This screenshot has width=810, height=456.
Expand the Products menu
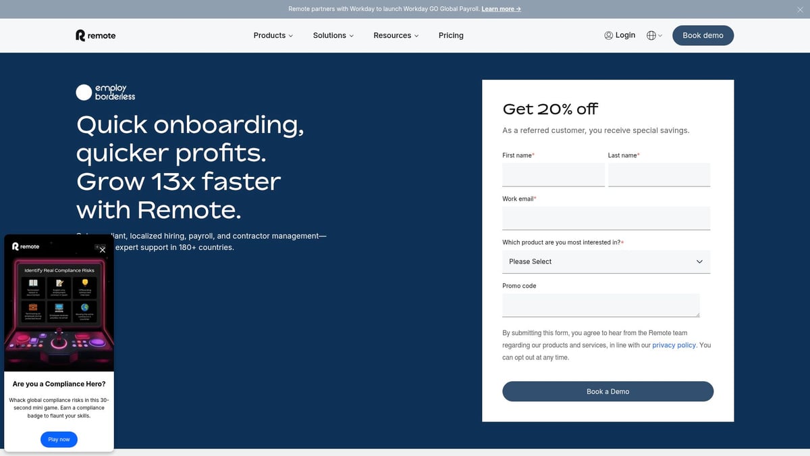[x=273, y=36]
